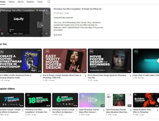Open 7 Simple Photoshop Text Effects thumbnail
This screenshot has width=159, height=121.
tap(12, 100)
